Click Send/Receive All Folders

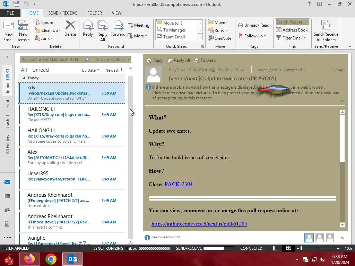coord(326,31)
